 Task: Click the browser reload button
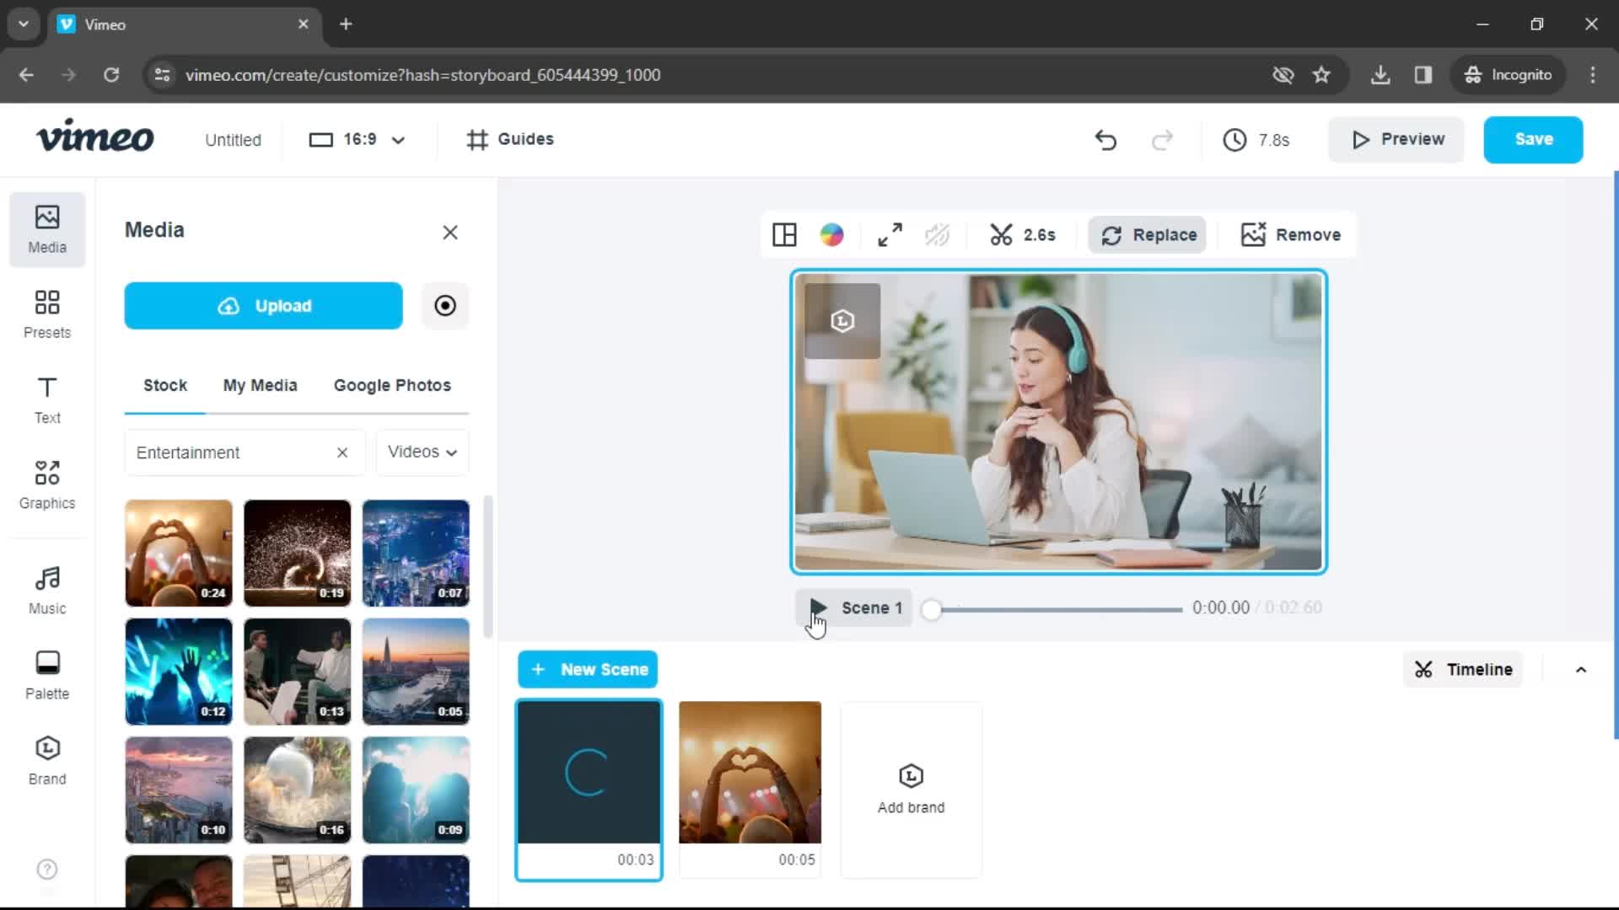click(x=111, y=75)
